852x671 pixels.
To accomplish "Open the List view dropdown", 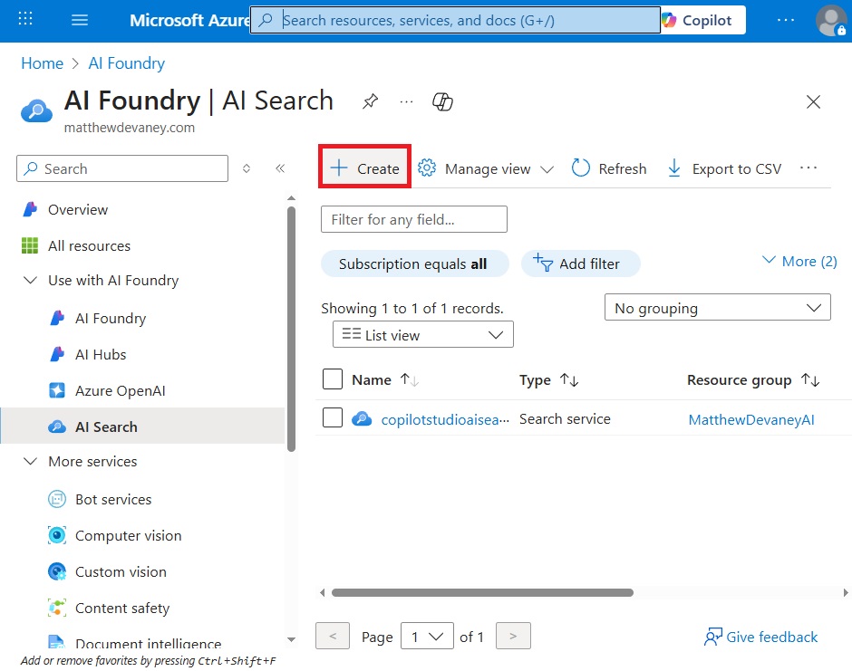I will 422,334.
